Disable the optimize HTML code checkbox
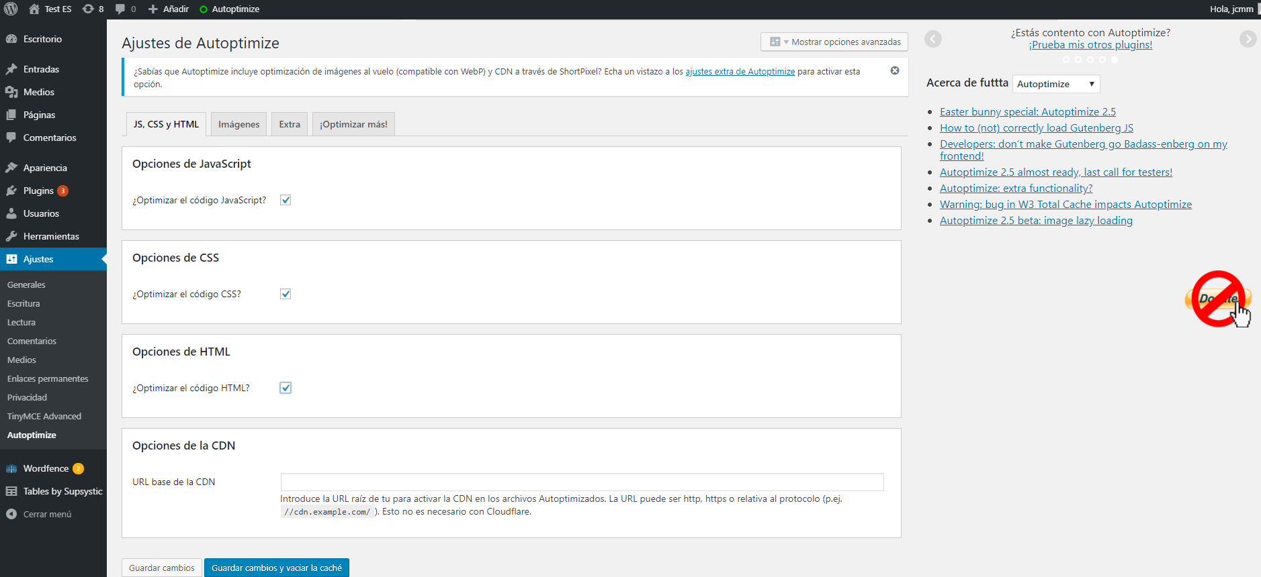 286,388
